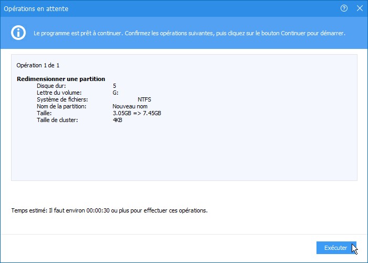Click the 4KB cluster size value

tap(118, 120)
